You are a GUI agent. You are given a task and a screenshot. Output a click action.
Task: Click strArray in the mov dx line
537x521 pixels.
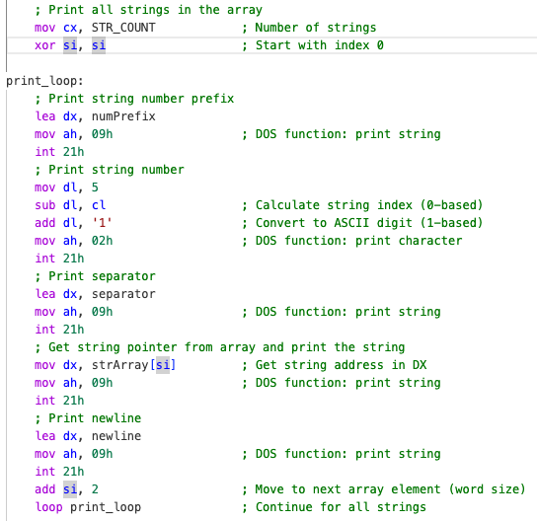coord(119,365)
